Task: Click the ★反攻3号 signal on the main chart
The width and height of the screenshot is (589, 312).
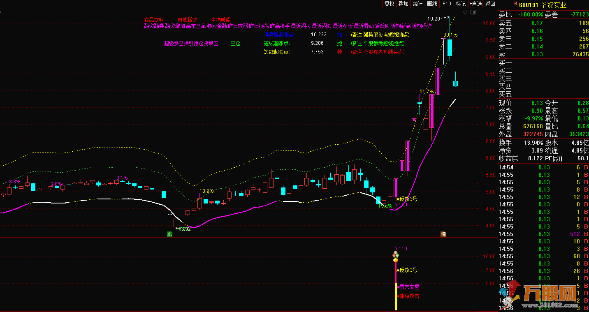Action: 406,199
